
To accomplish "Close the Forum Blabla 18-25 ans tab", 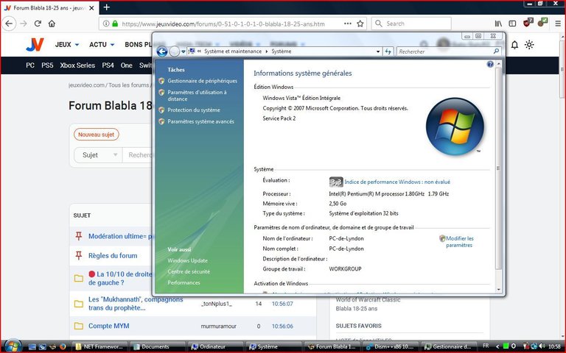I will pyautogui.click(x=91, y=8).
